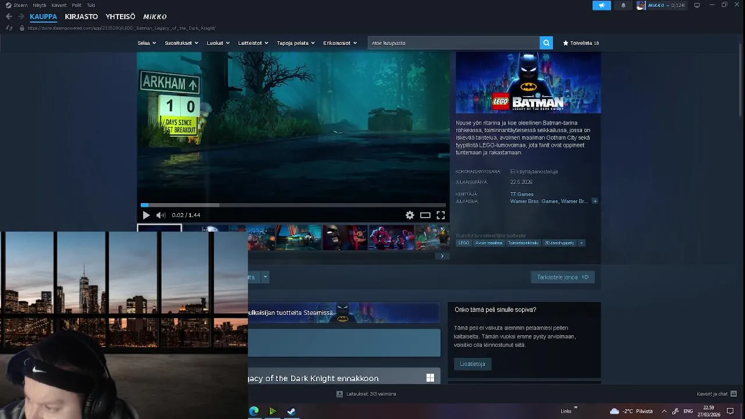Switch to KIRJASTO tab
Image resolution: width=745 pixels, height=419 pixels.
[x=81, y=17]
